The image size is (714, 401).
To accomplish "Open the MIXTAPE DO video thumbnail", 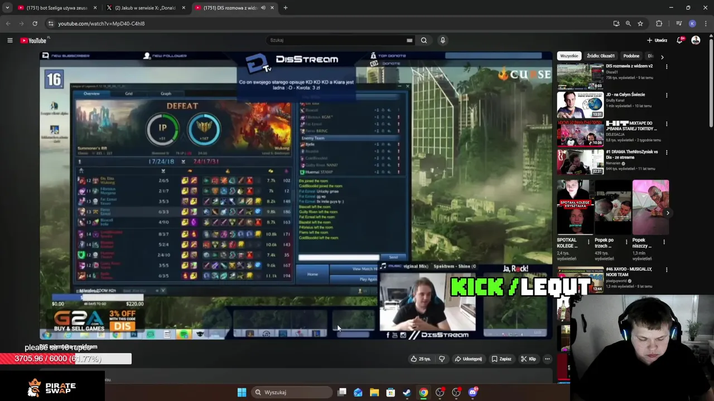I will [580, 133].
